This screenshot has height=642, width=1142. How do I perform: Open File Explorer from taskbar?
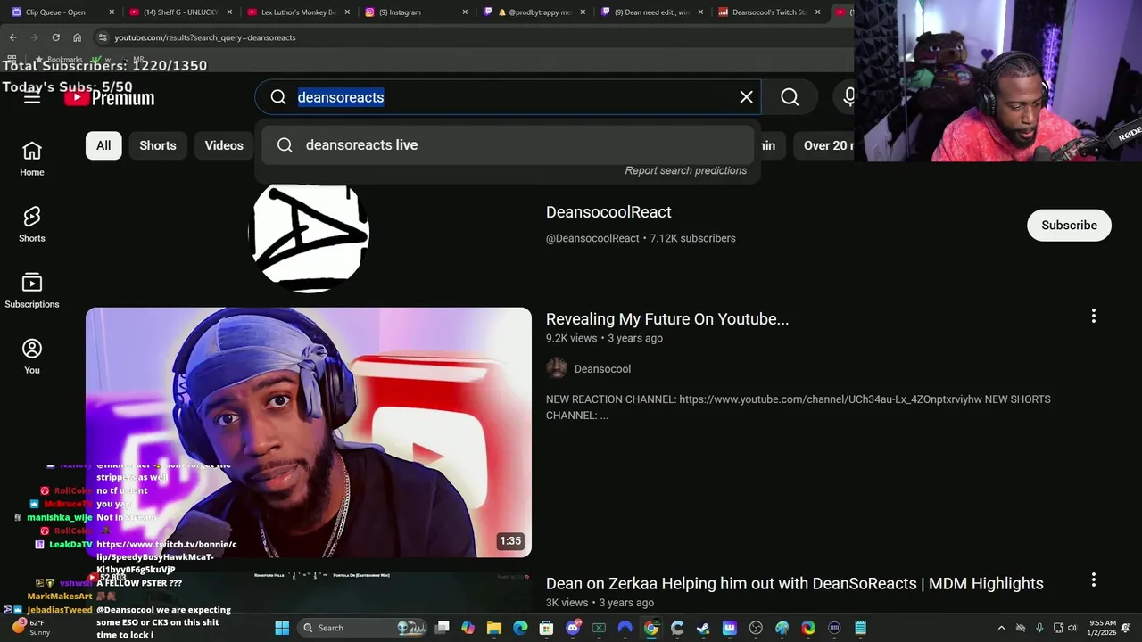pyautogui.click(x=493, y=628)
